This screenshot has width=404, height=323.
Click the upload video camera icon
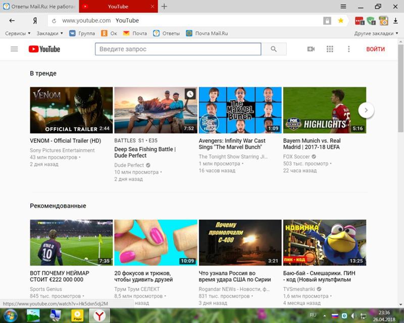[x=311, y=49]
